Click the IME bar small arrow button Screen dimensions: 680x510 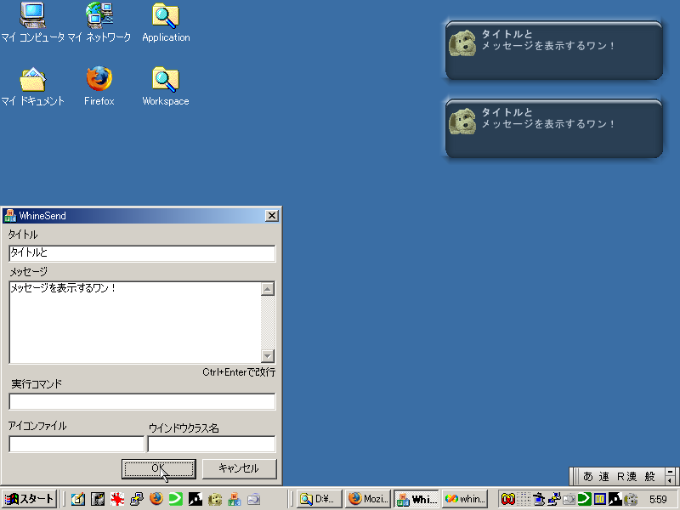tap(671, 480)
